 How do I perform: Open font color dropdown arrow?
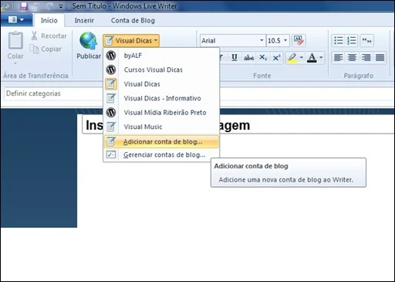click(x=321, y=57)
